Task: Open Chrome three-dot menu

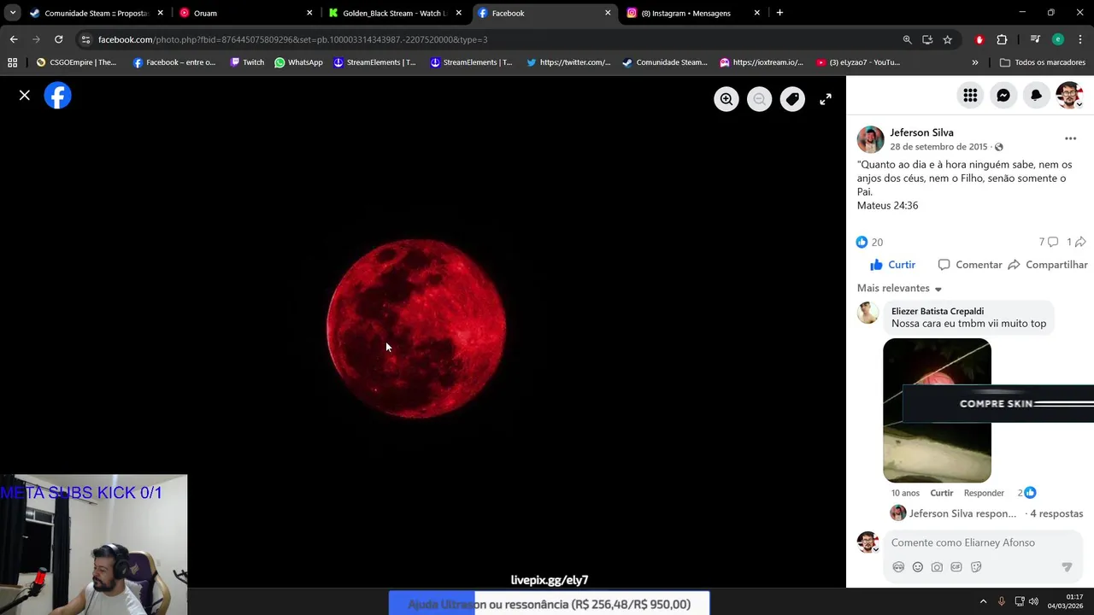Action: coord(1080,39)
